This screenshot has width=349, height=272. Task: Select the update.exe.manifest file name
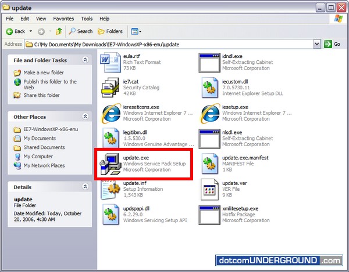(245, 158)
